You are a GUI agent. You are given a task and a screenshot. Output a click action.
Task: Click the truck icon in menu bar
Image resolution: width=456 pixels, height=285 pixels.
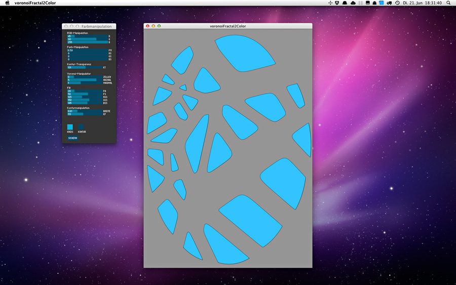pyautogui.click(x=389, y=3)
